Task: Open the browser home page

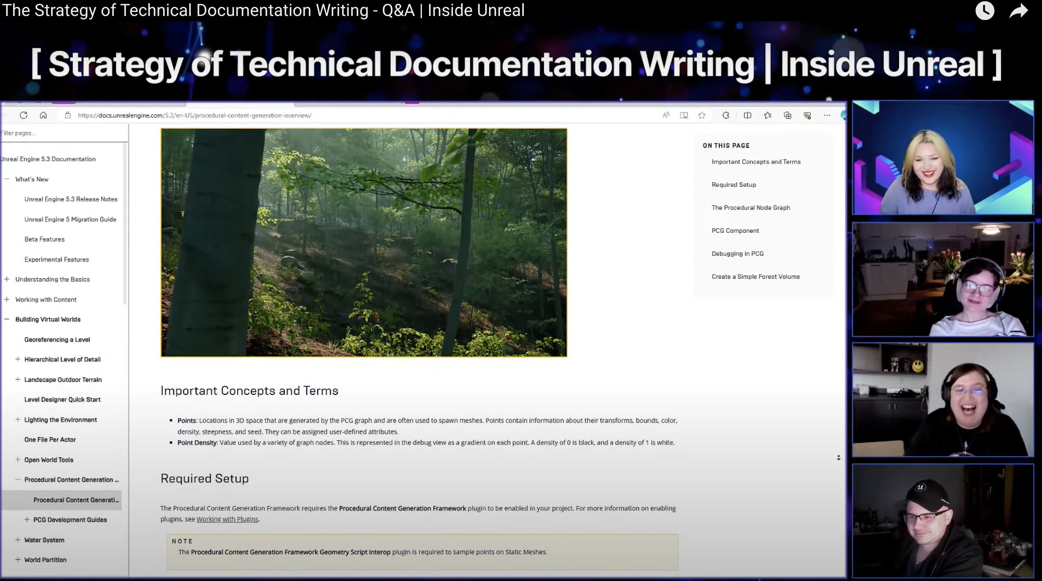Action: pyautogui.click(x=43, y=115)
